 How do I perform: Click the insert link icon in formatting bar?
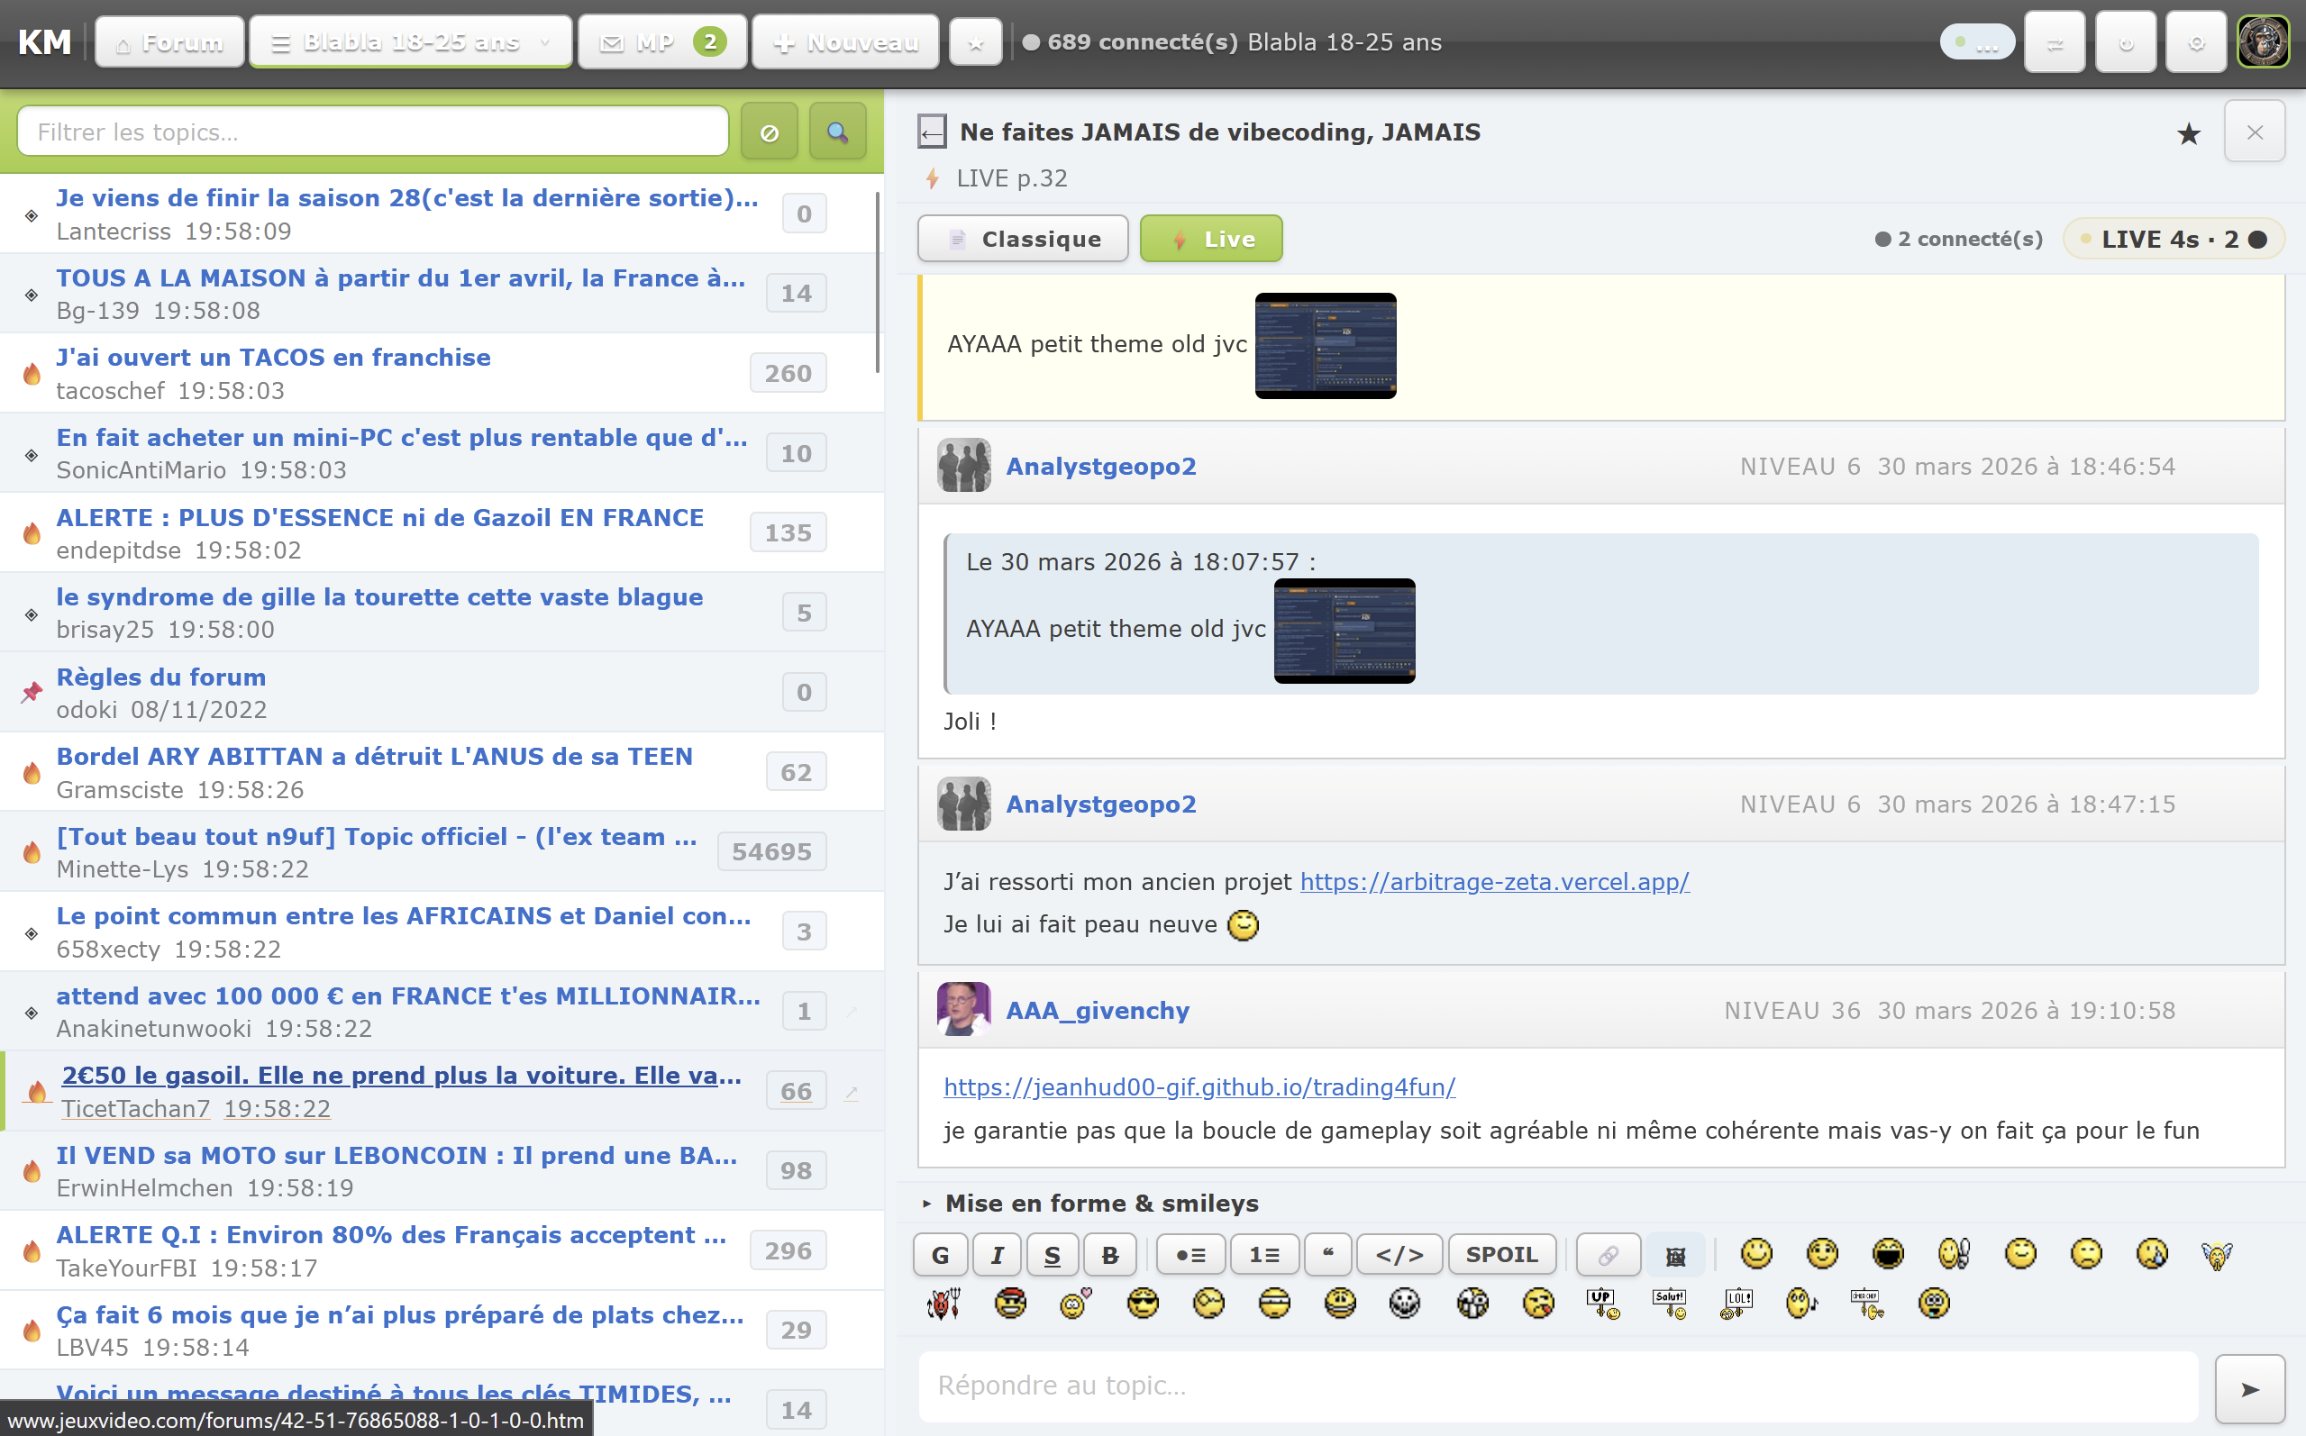click(x=1607, y=1255)
